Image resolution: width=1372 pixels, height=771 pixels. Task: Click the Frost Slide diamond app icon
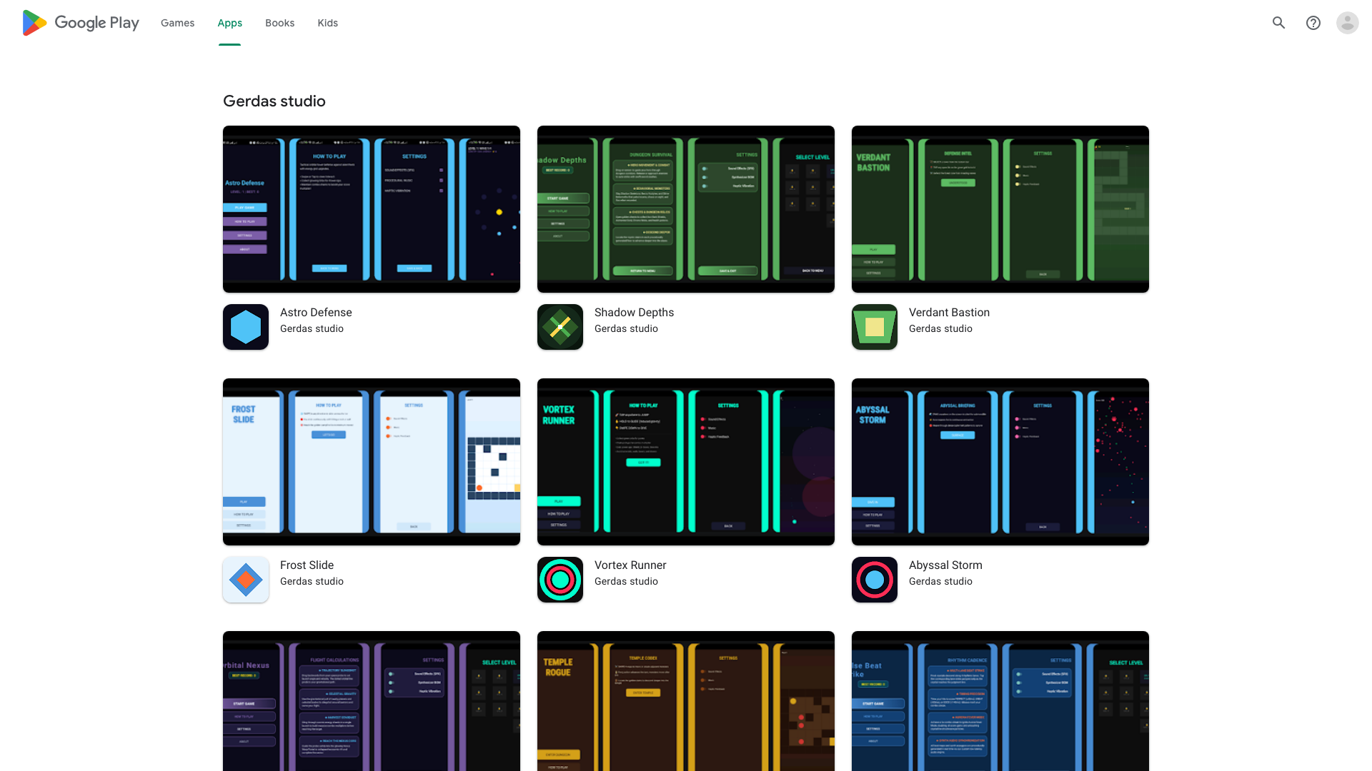click(246, 580)
